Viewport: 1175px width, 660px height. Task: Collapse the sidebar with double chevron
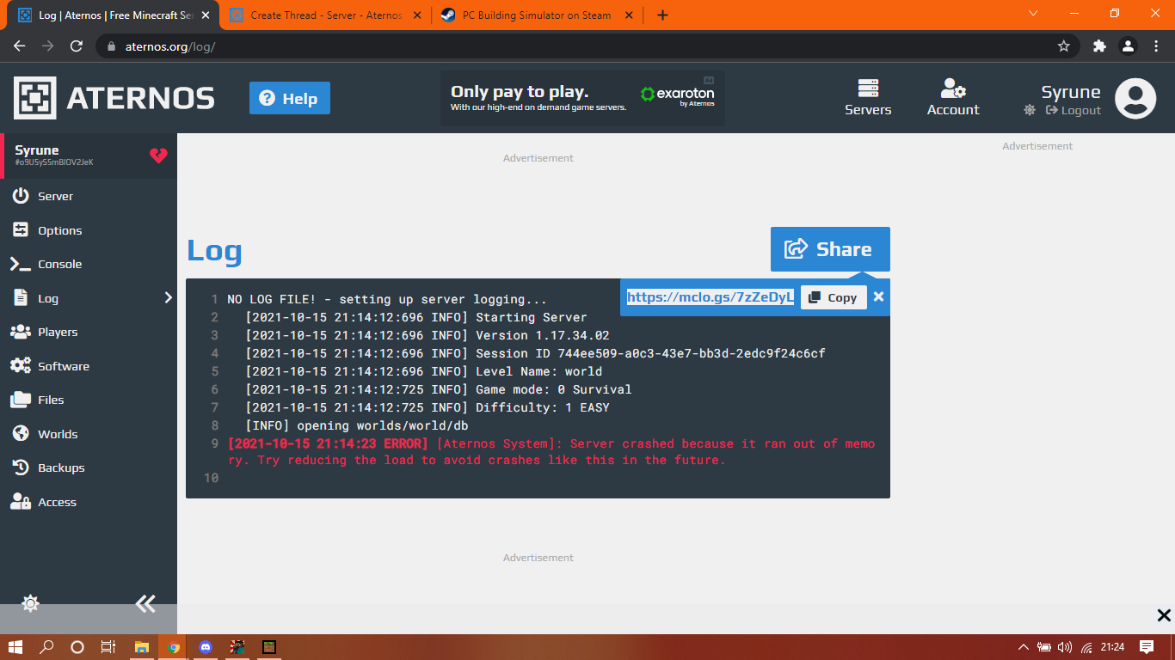coord(145,603)
